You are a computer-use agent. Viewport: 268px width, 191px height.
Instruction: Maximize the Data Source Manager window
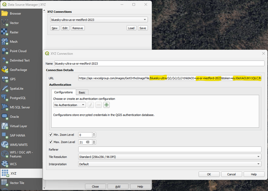(x=134, y=5)
